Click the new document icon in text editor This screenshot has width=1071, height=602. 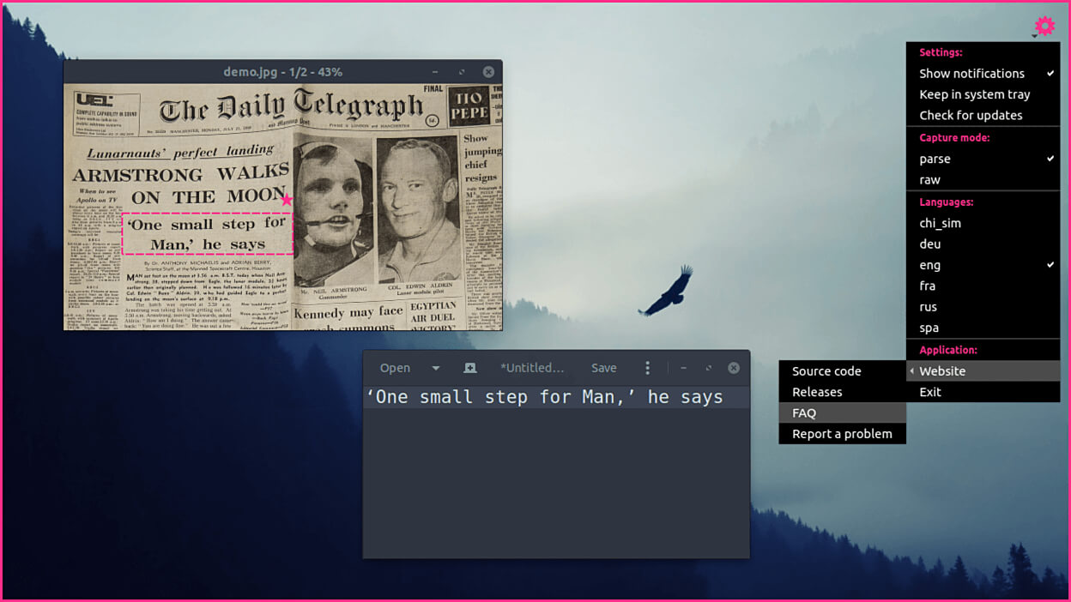click(469, 368)
